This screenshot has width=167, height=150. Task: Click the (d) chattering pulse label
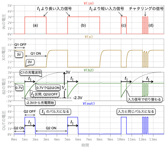coord(151,25)
